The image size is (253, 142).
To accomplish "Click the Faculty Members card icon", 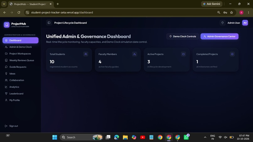I will pos(134,54).
